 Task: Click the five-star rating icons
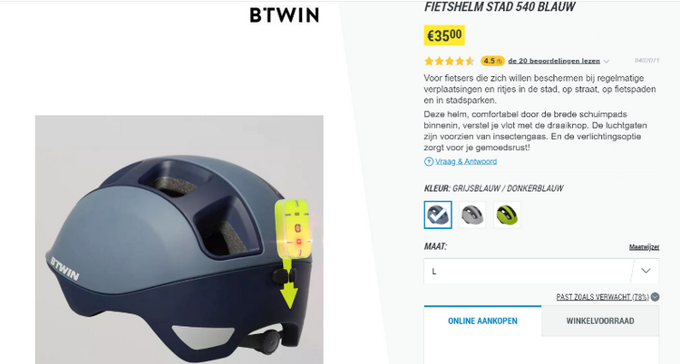(x=450, y=61)
